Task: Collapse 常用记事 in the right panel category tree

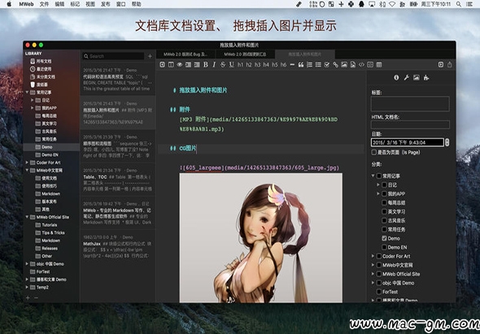Action: (373, 176)
